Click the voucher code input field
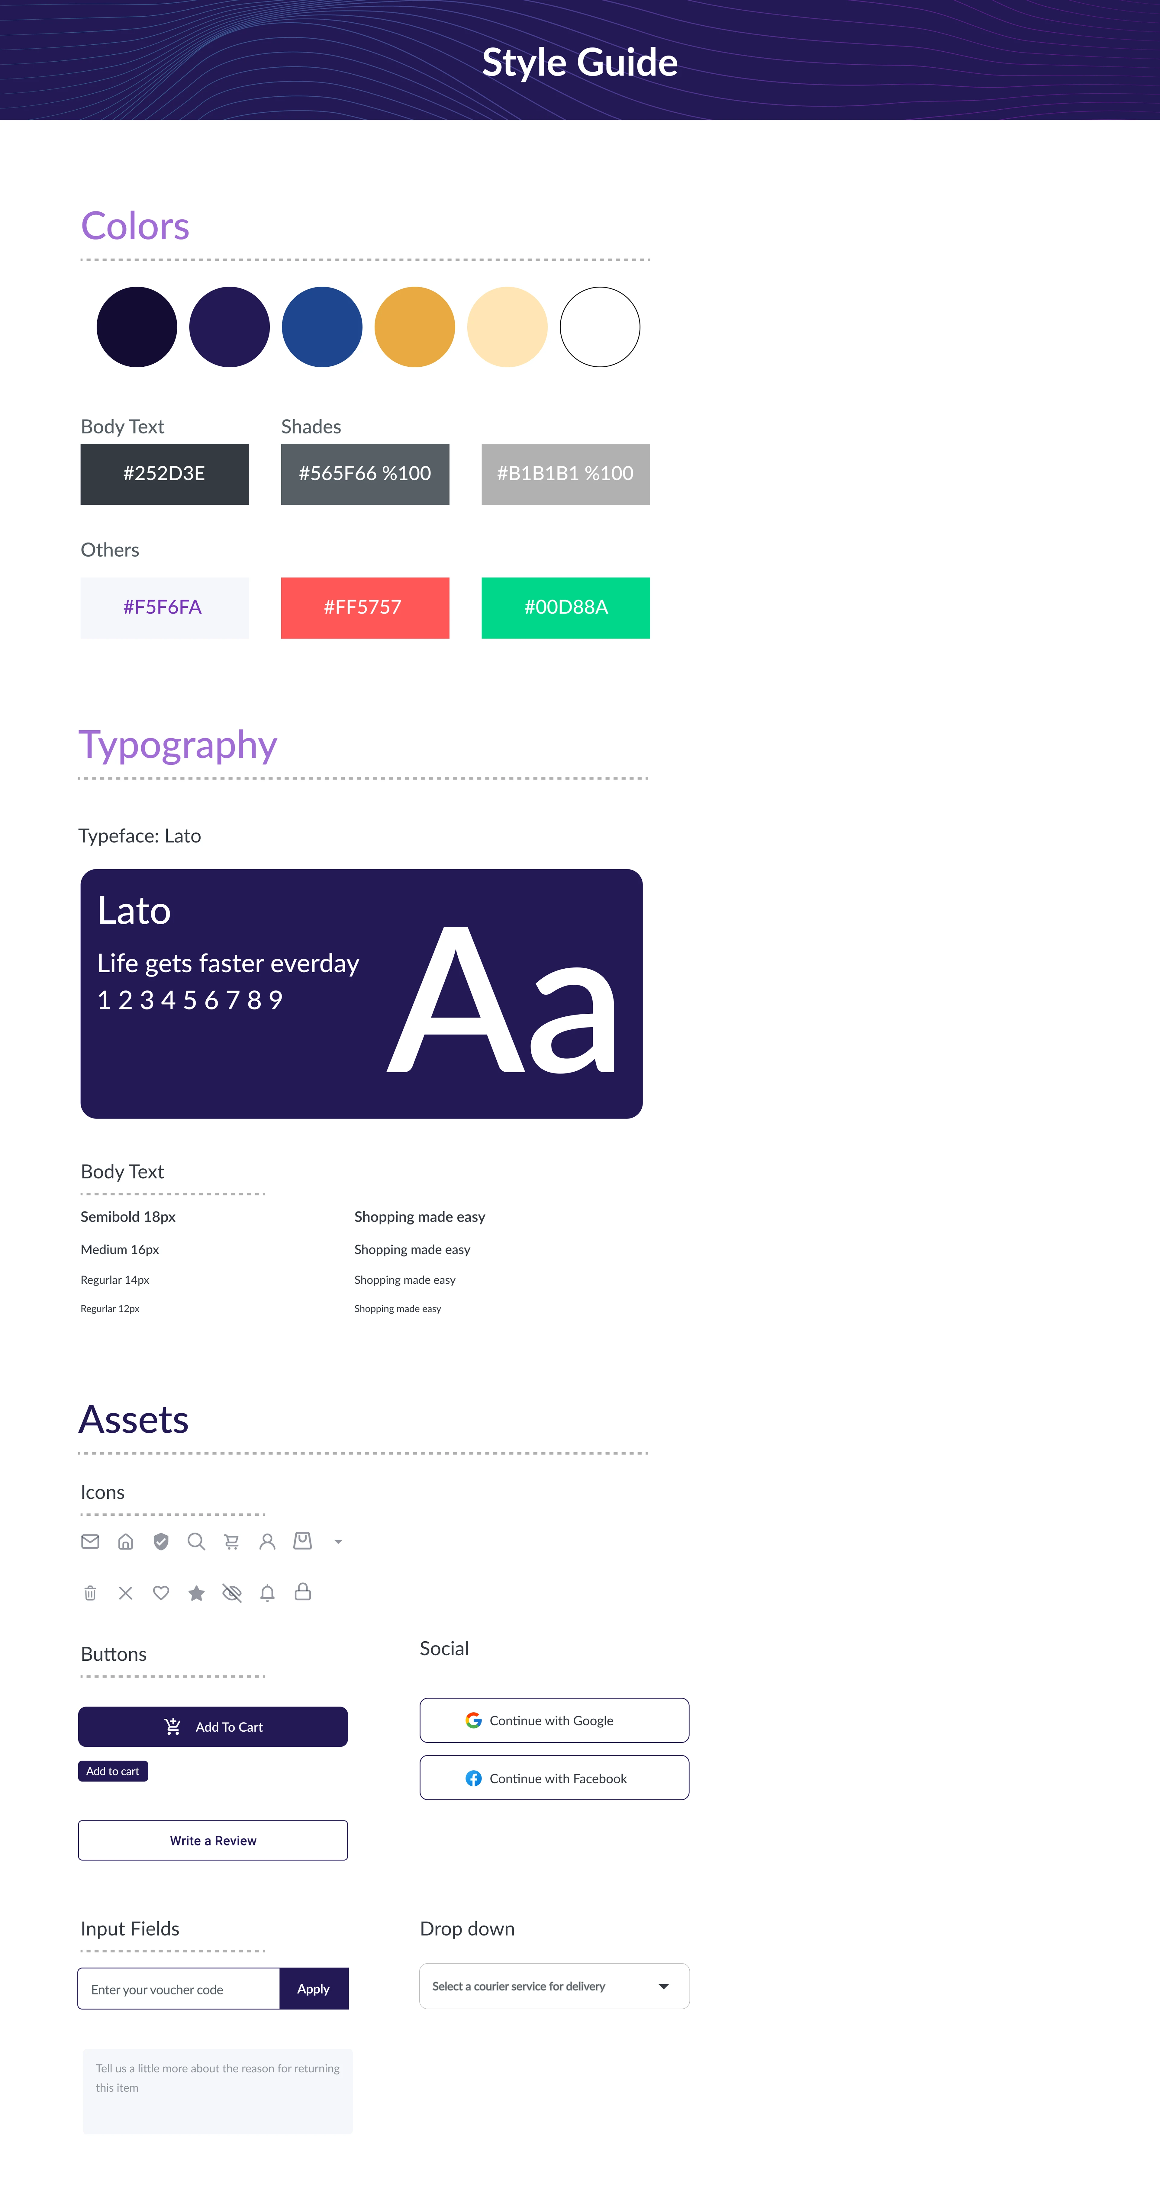Viewport: 1160px width, 2198px height. point(179,1988)
